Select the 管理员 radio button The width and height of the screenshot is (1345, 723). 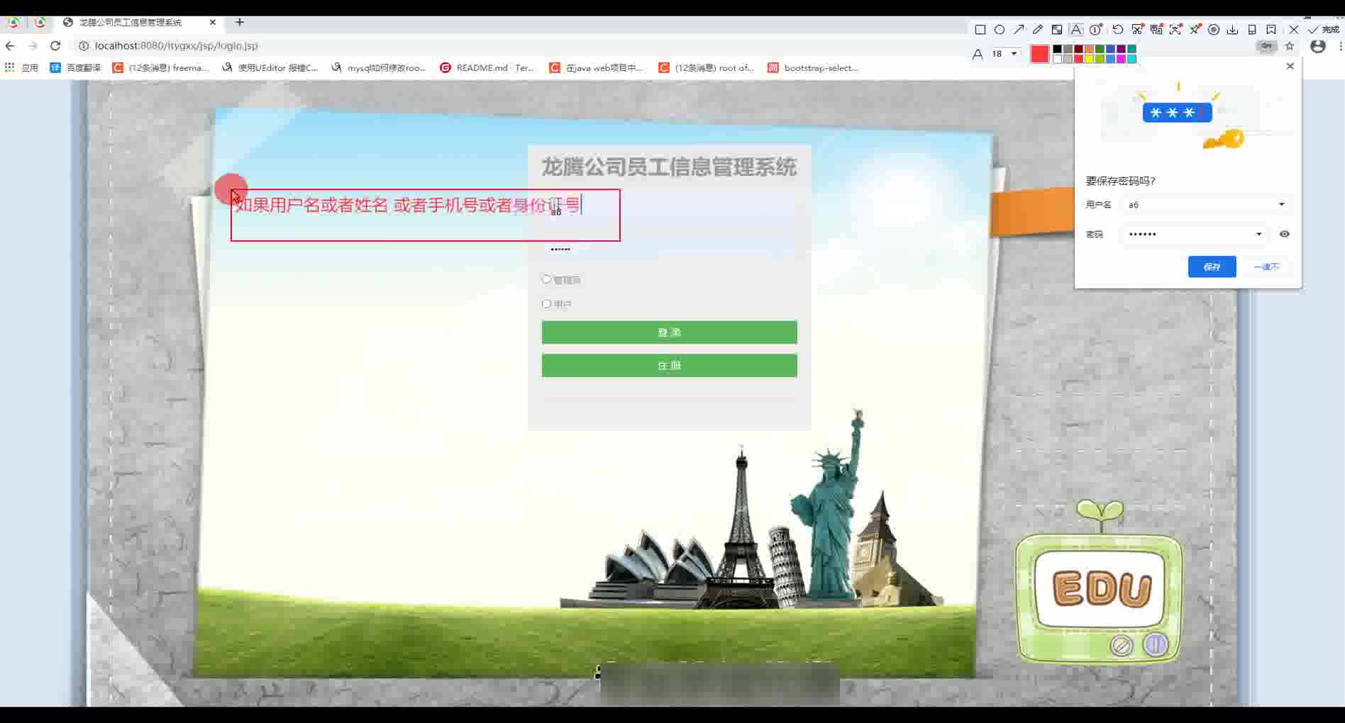click(x=546, y=279)
